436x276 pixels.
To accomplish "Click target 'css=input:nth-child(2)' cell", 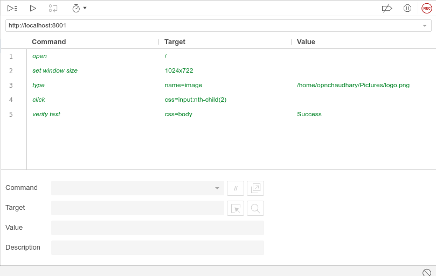I will (x=196, y=100).
